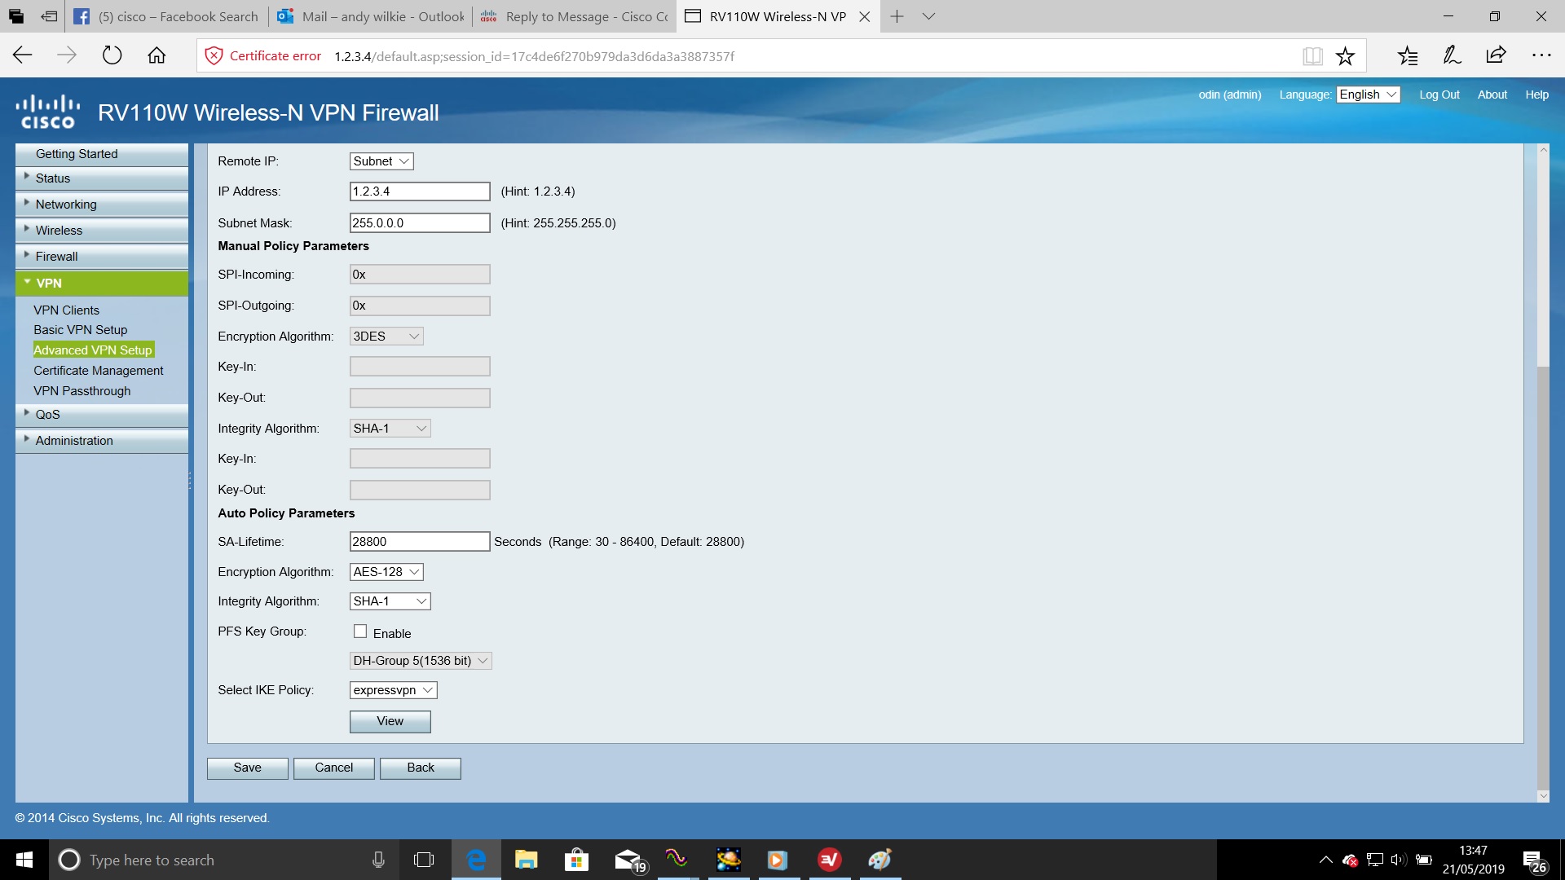
Task: Click the Cancel button
Action: tap(334, 768)
